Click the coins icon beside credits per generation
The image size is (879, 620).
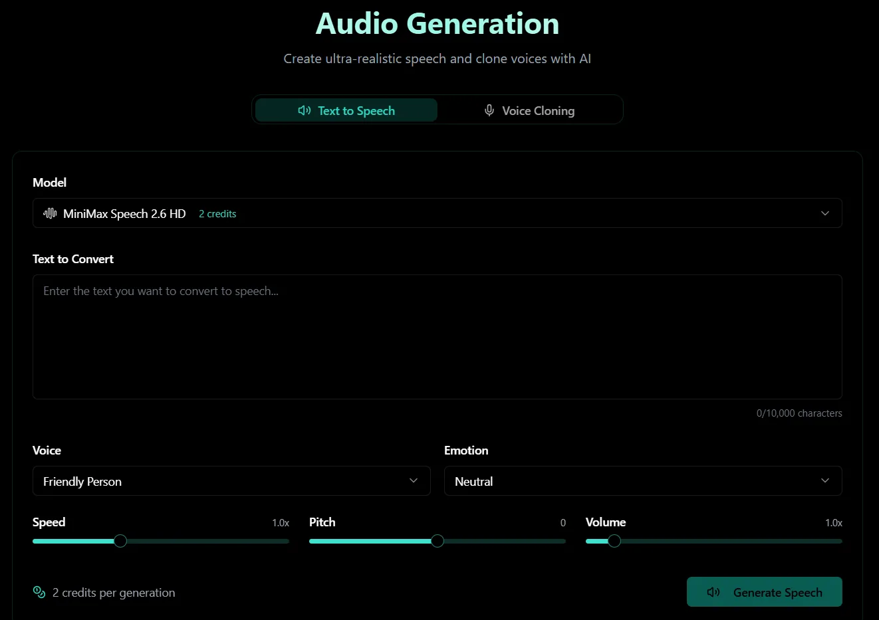39,592
